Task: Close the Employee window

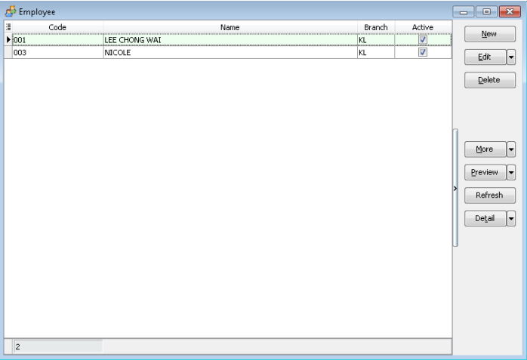Action: [510, 12]
